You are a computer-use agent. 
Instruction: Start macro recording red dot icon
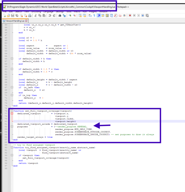coord(130,16)
